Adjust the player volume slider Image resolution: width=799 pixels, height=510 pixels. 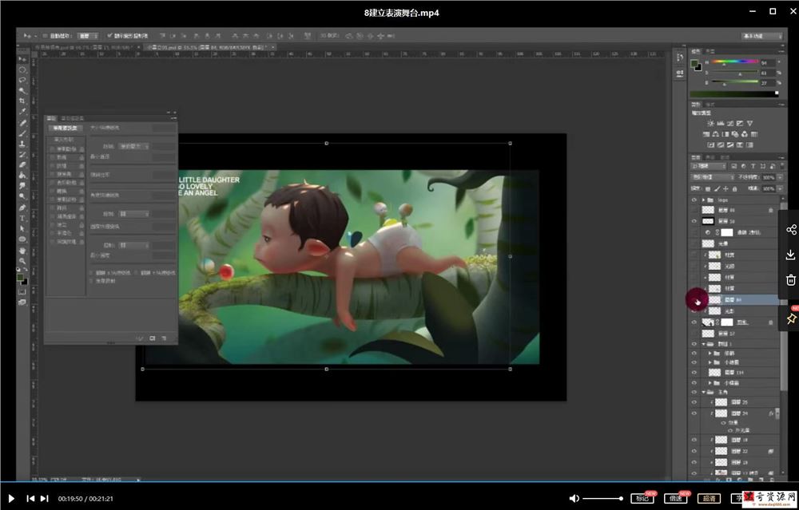[602, 499]
